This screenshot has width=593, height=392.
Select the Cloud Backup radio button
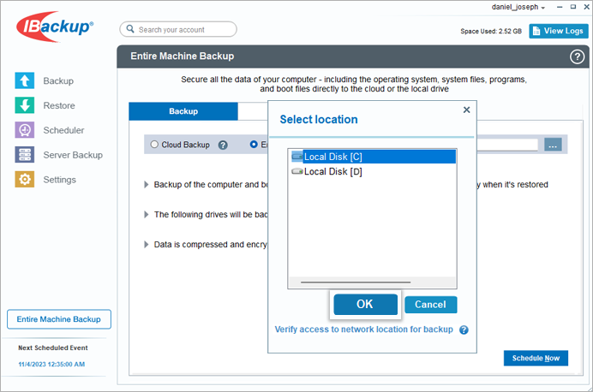(154, 145)
